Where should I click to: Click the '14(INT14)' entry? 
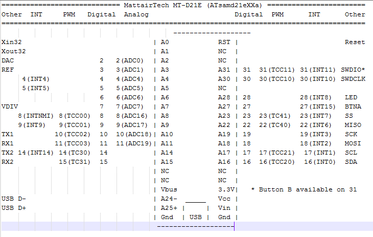(x=36, y=153)
